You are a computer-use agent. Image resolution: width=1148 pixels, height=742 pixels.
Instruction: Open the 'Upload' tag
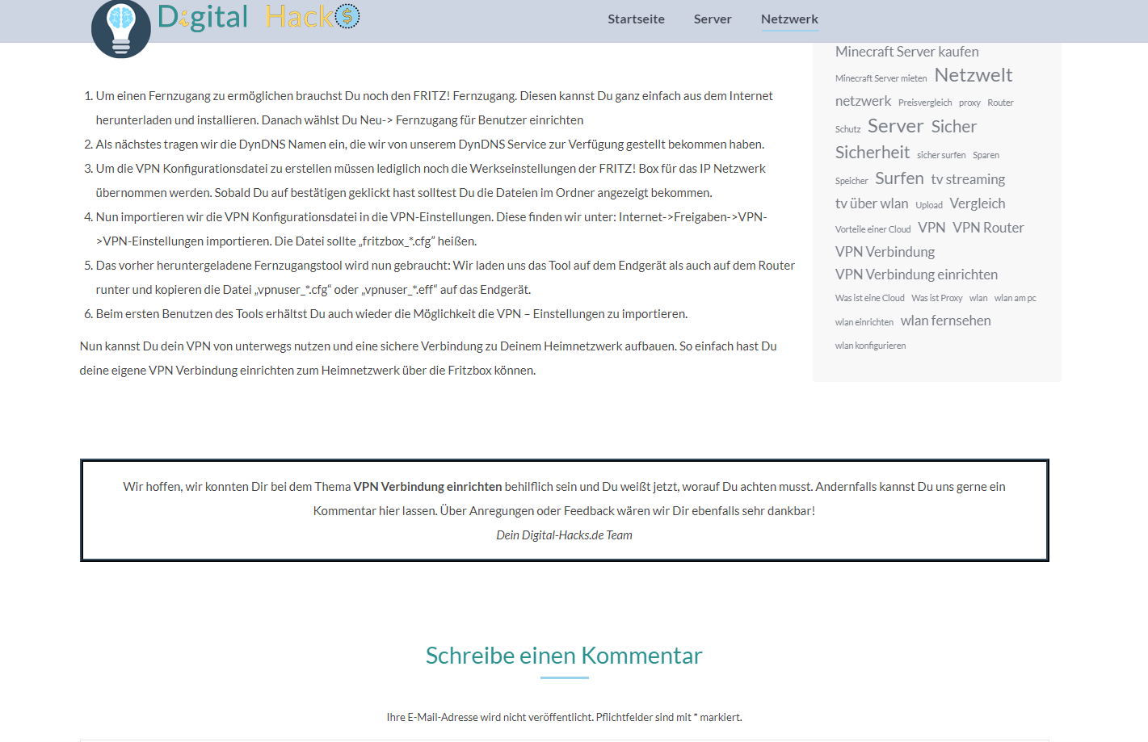(929, 205)
